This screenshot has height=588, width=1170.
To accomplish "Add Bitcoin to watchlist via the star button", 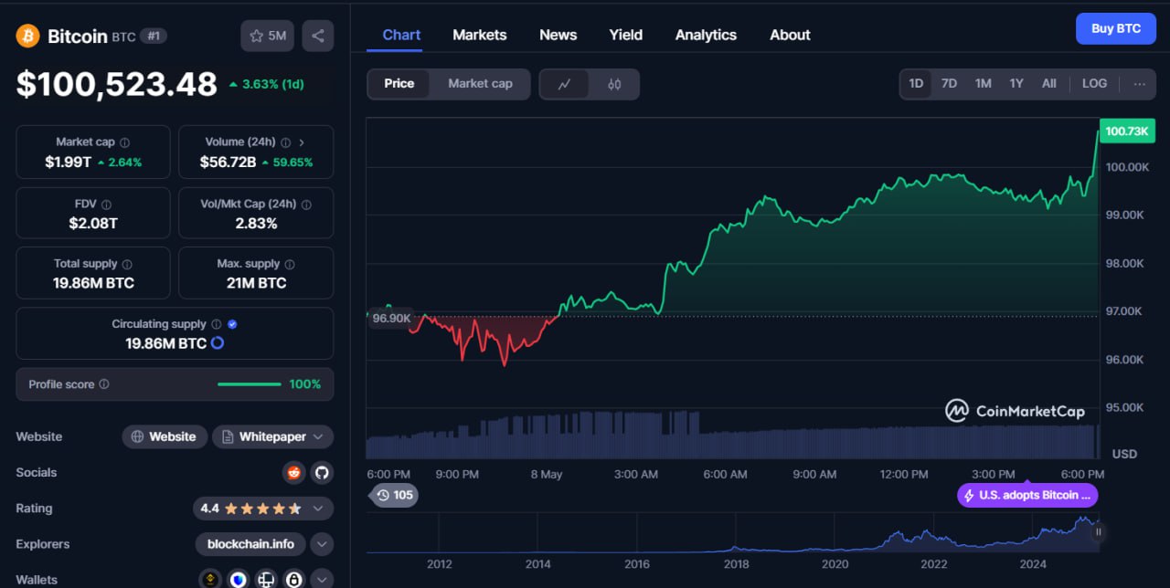I will tap(267, 36).
